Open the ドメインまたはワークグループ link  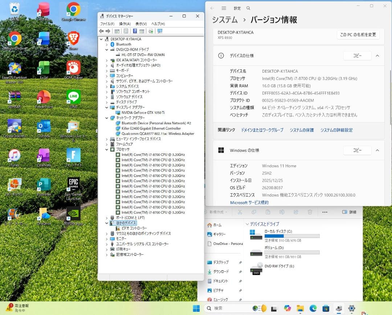[262, 130]
